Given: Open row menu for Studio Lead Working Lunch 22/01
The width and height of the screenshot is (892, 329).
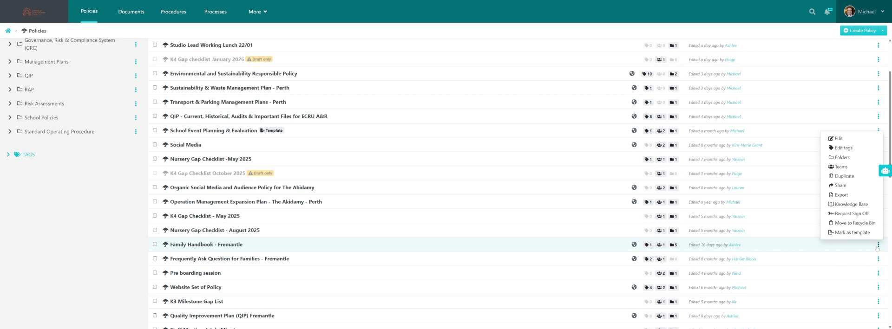Looking at the screenshot, I should (878, 45).
